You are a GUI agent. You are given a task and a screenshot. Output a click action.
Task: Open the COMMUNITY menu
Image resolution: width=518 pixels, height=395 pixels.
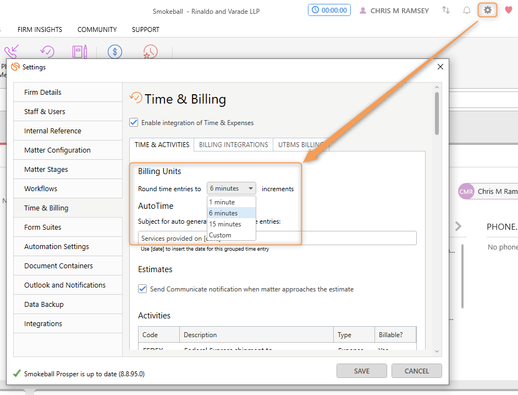(97, 30)
